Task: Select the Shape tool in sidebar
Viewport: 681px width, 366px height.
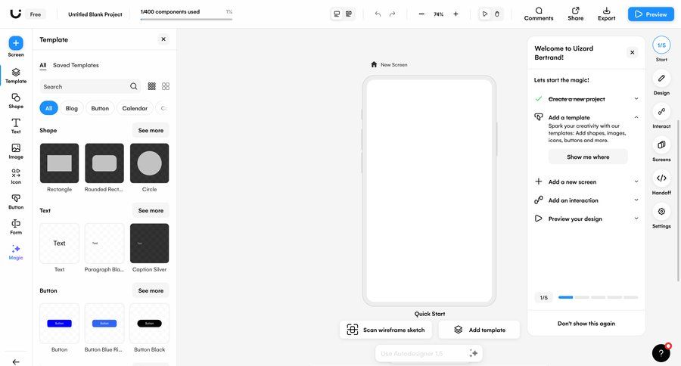Action: 16,101
